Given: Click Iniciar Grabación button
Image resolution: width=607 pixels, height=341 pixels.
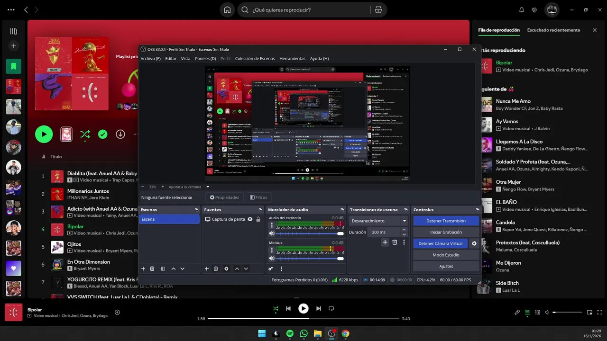Looking at the screenshot, I should click(446, 232).
